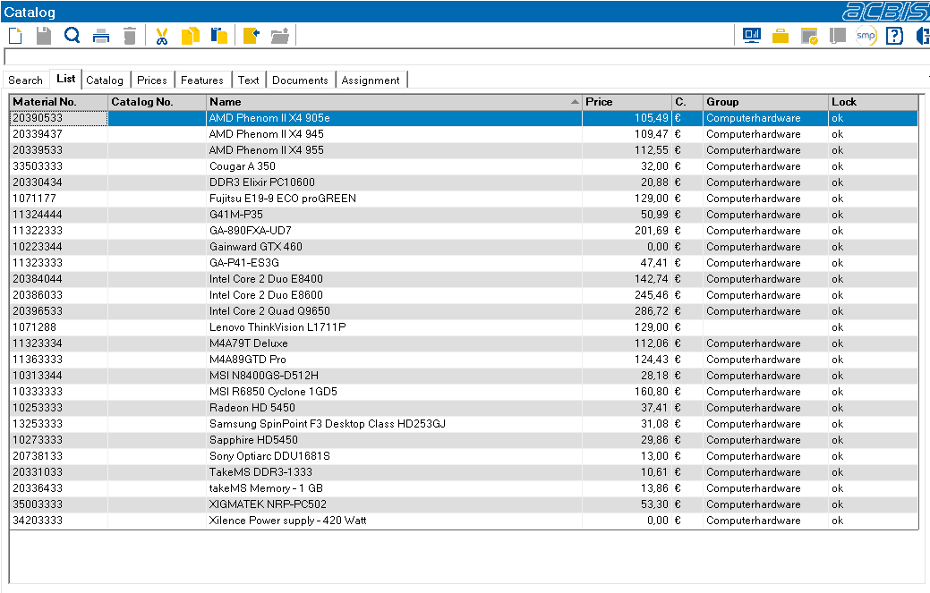The height and width of the screenshot is (593, 930).
Task: Click the GA-890FXA-UD7 item
Action: tap(464, 231)
